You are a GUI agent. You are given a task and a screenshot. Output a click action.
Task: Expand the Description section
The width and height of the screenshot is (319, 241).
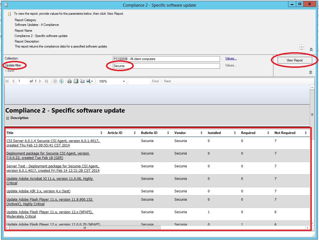coord(8,118)
